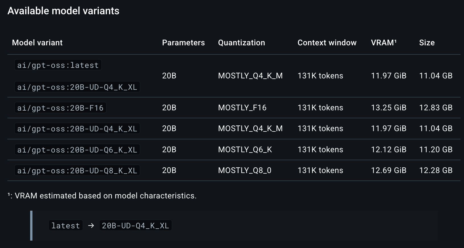Click the arrow between latest and 20B-UD-Q4_K_XL

91,226
